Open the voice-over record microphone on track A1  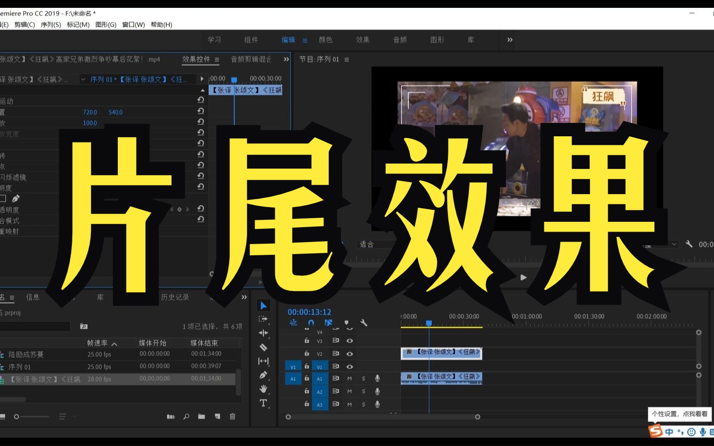tap(377, 378)
